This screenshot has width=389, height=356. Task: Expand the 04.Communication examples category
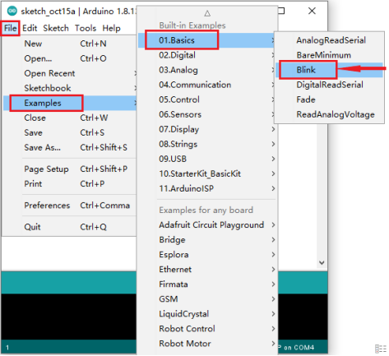[x=207, y=85]
